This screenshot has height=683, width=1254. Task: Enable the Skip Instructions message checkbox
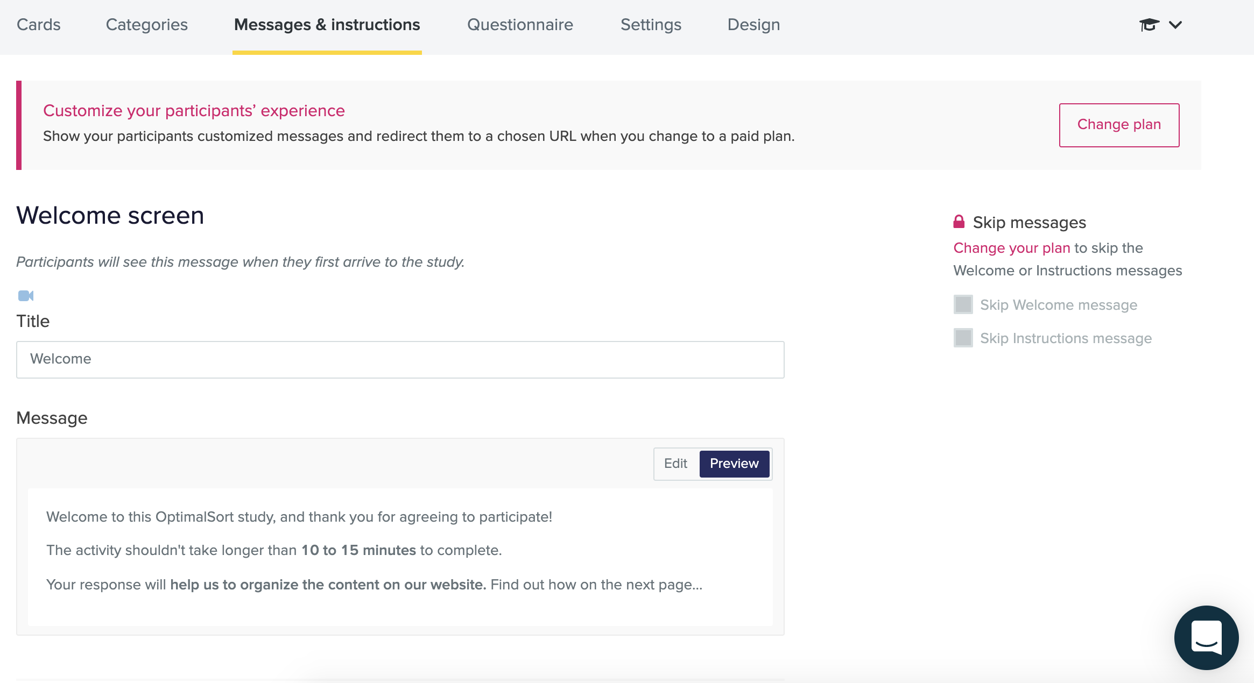(963, 338)
